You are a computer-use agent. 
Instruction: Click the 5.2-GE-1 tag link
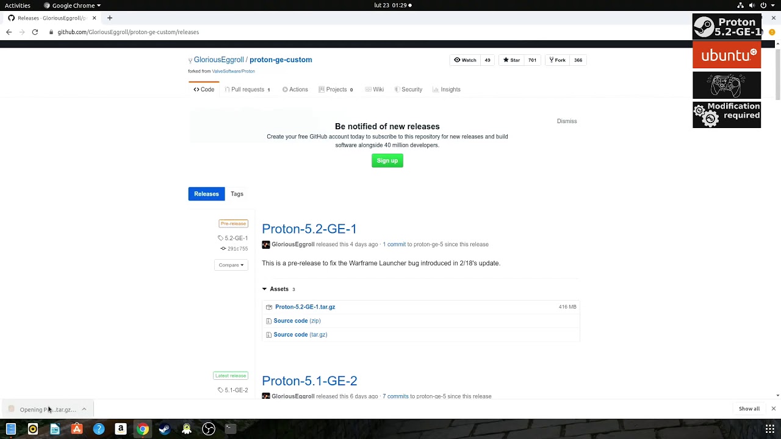click(233, 238)
